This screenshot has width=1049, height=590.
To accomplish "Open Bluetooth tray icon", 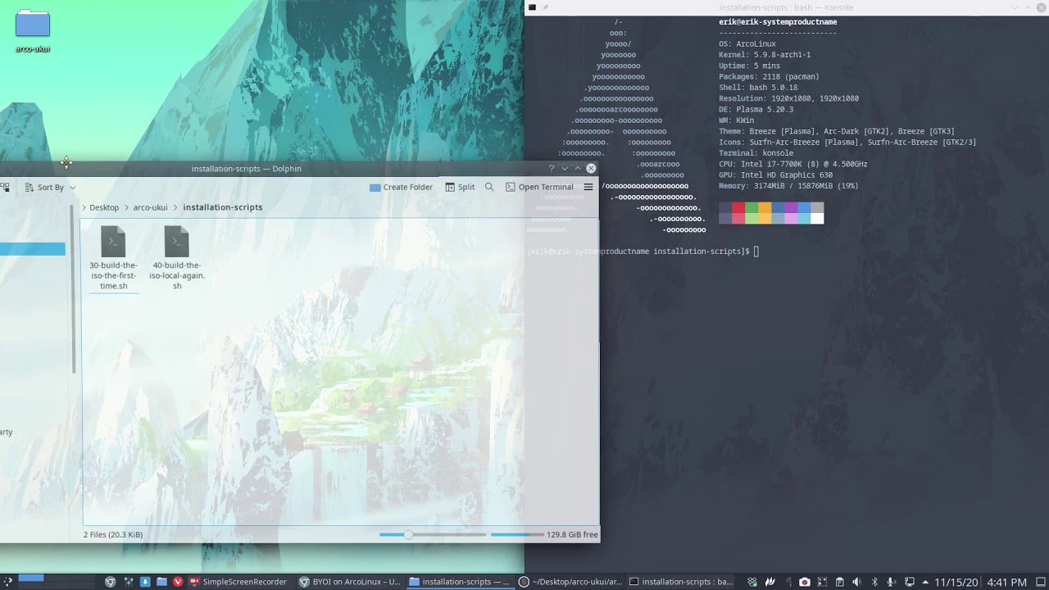I will point(874,582).
